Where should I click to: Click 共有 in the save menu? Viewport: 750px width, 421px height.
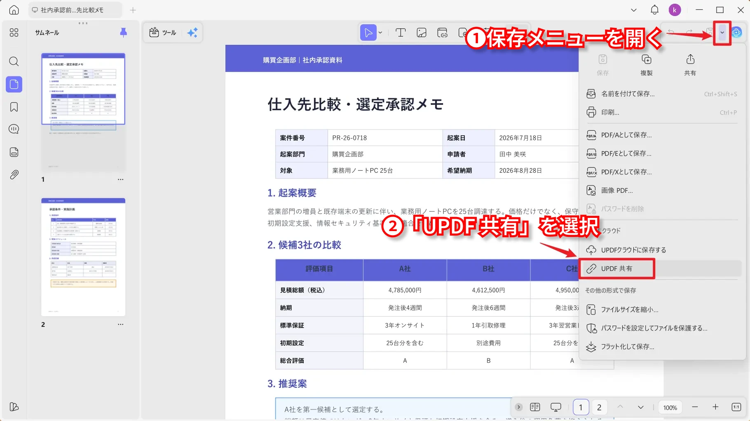pos(690,65)
